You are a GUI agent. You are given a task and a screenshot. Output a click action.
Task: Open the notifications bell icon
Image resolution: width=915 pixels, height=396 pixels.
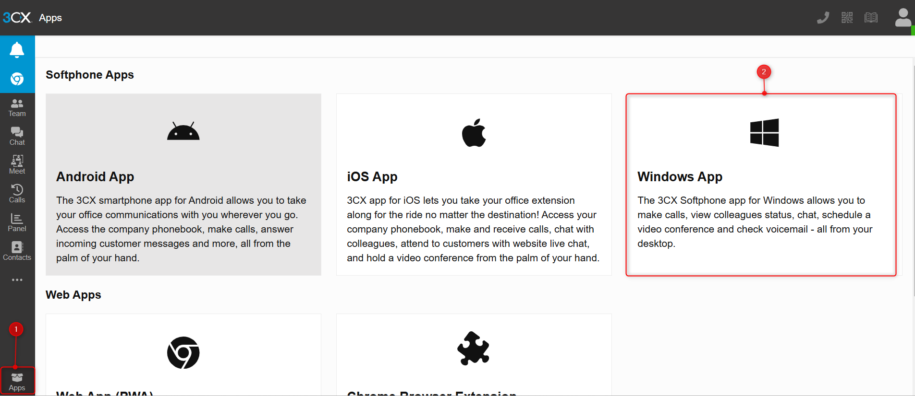point(17,50)
